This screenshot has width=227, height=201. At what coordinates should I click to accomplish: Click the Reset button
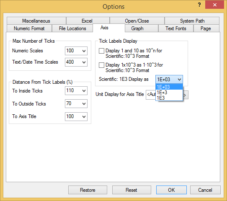132,190
